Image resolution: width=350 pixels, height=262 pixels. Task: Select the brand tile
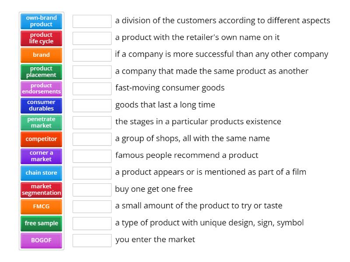click(x=41, y=55)
